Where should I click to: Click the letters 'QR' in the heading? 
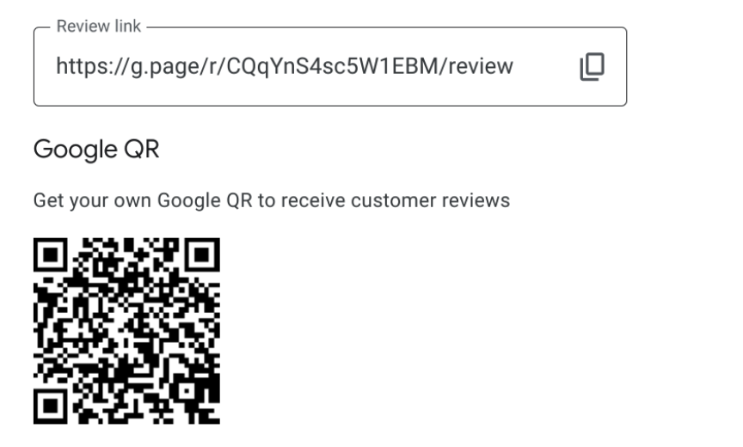click(x=141, y=150)
